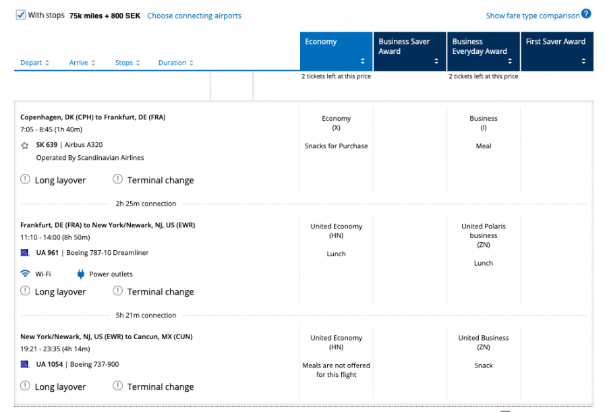
Task: Sort flights by Depart column
Action: [x=34, y=63]
